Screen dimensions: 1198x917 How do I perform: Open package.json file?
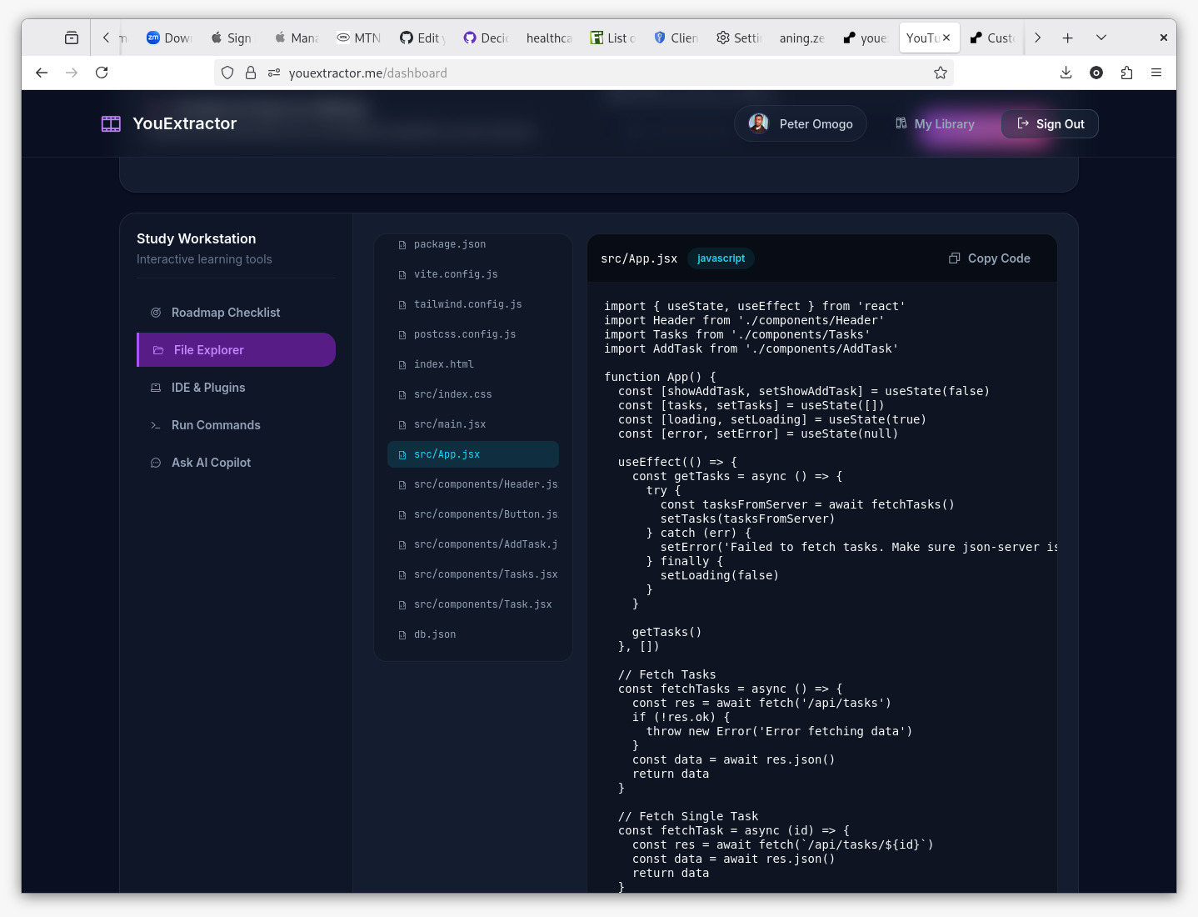[x=473, y=244]
